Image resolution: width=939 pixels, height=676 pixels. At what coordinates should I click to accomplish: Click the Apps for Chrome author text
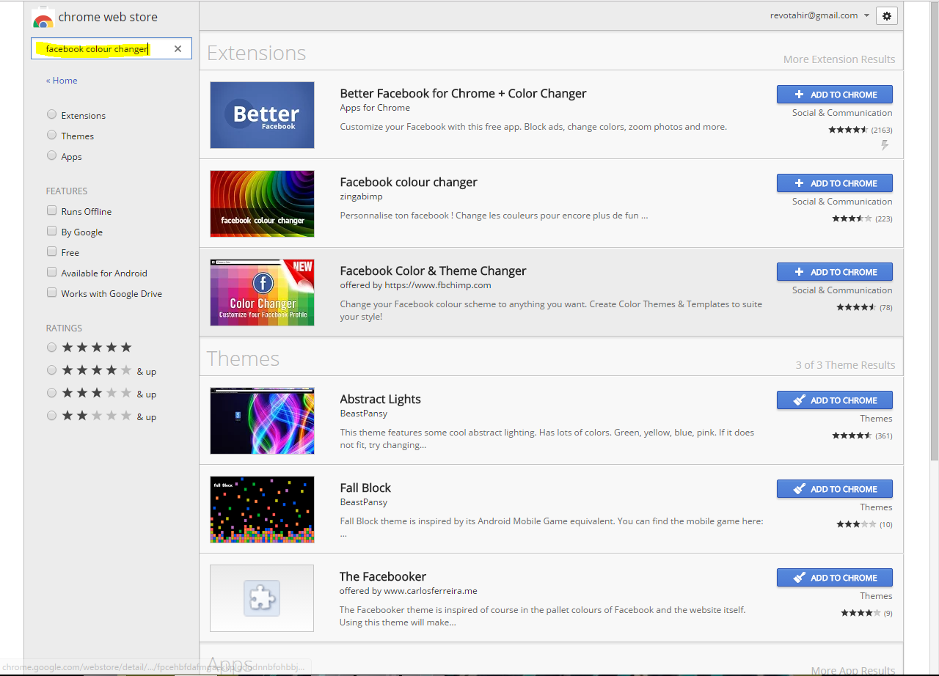tap(375, 108)
